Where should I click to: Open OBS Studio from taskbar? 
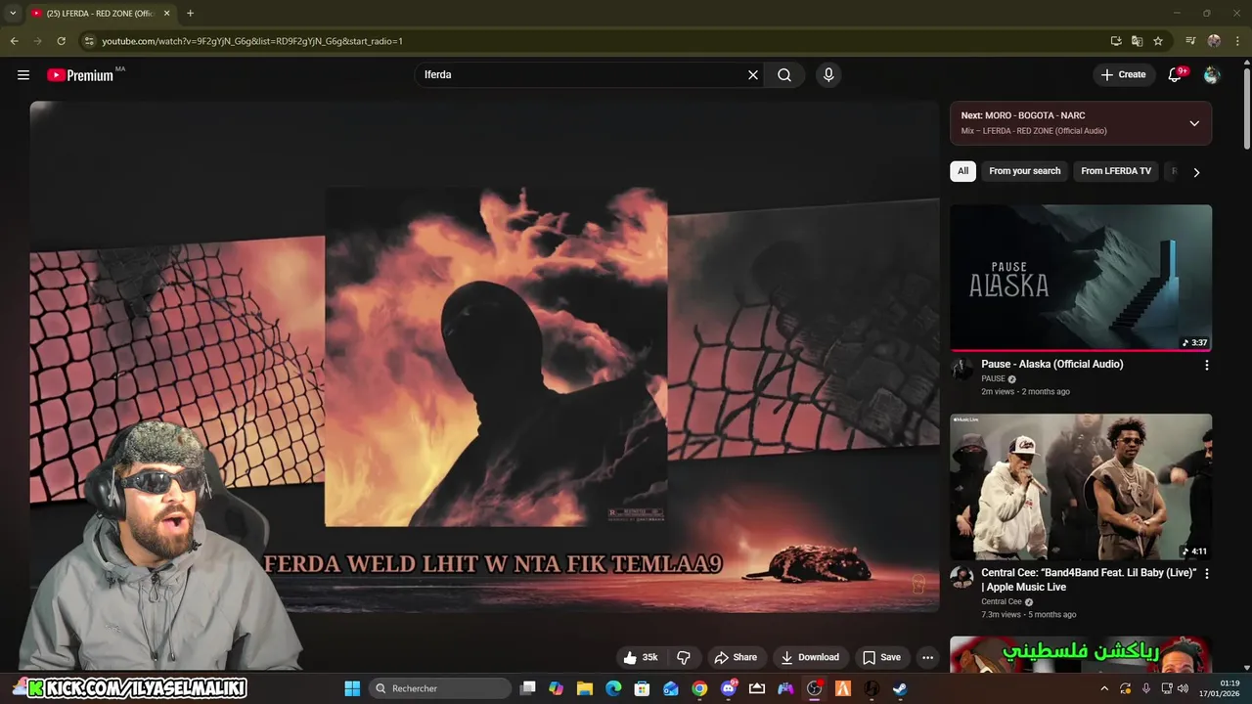click(x=814, y=688)
